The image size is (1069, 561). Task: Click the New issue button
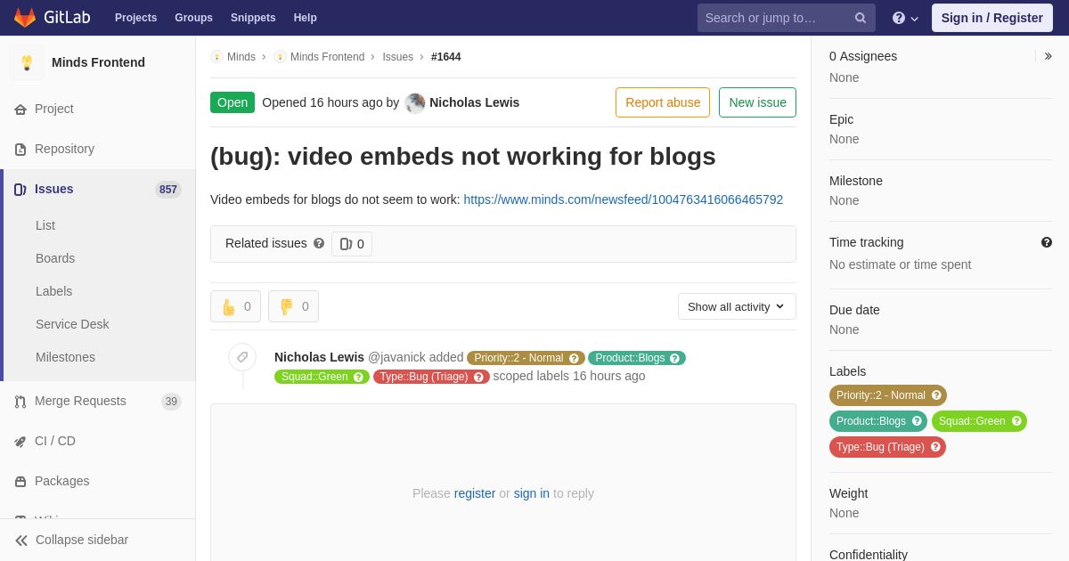tap(757, 102)
